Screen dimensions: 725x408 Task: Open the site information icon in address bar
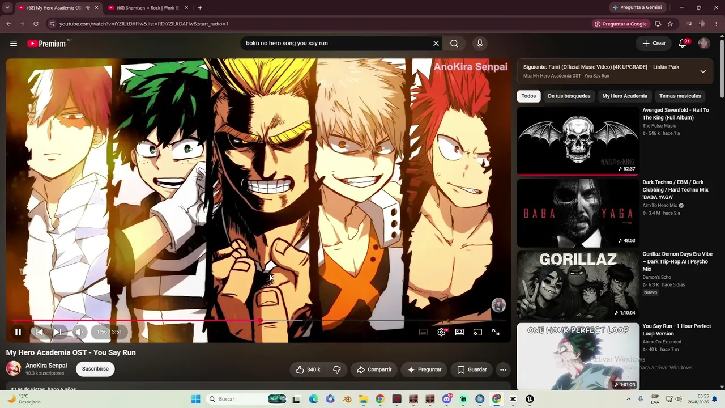[52, 24]
